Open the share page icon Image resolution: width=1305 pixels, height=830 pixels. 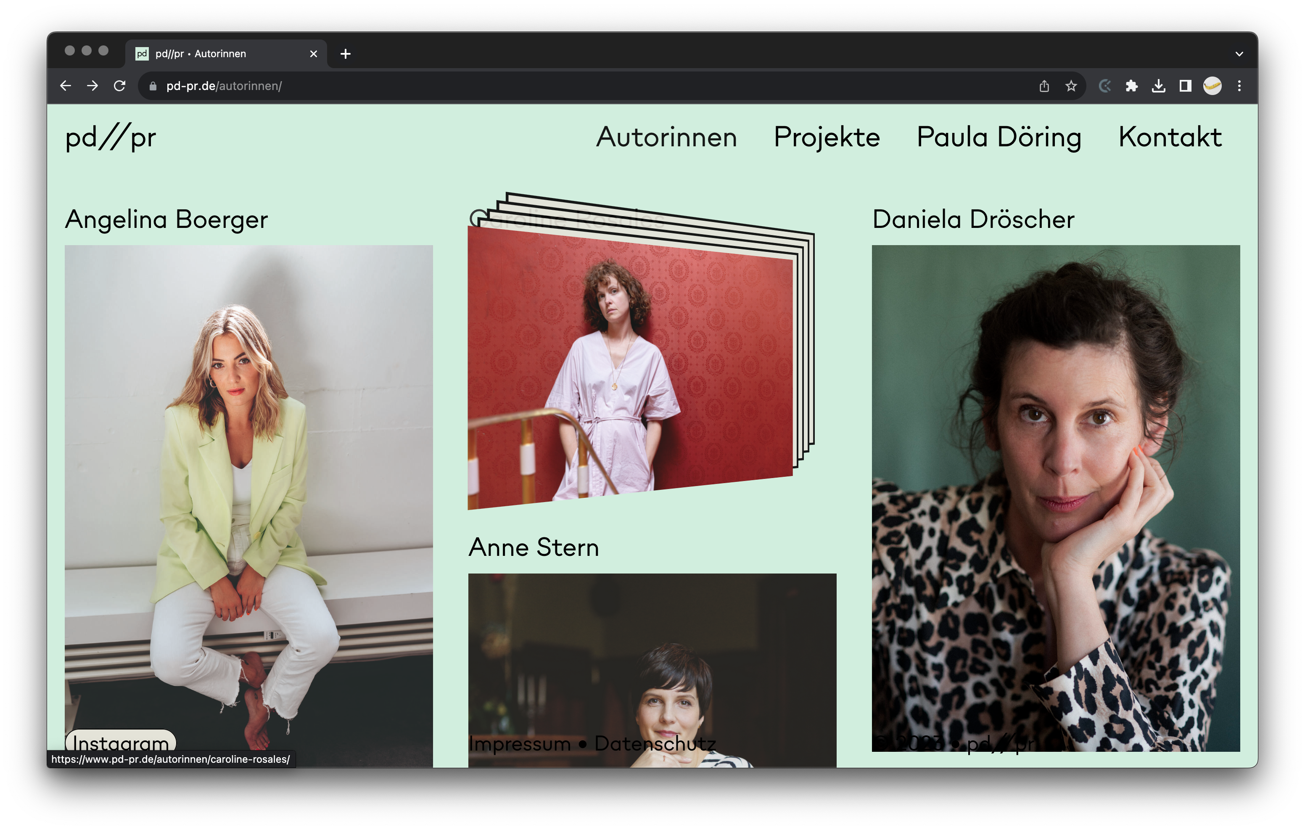click(x=1044, y=86)
